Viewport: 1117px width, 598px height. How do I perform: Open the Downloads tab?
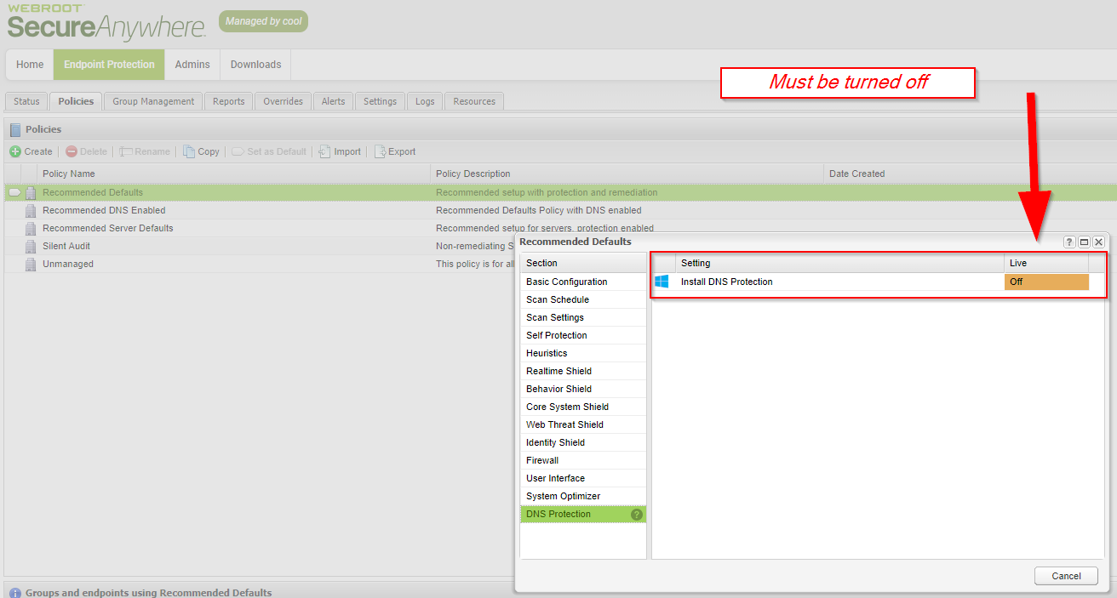tap(255, 65)
